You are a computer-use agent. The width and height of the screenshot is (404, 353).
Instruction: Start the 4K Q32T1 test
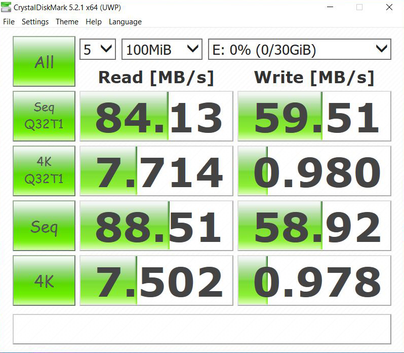(x=44, y=171)
